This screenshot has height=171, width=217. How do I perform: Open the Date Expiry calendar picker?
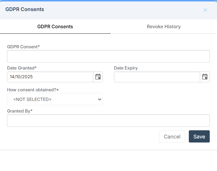pos(205,77)
